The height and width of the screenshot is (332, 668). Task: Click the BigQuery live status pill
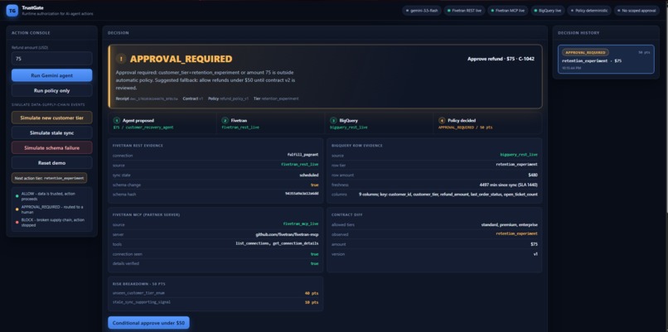tap(548, 11)
